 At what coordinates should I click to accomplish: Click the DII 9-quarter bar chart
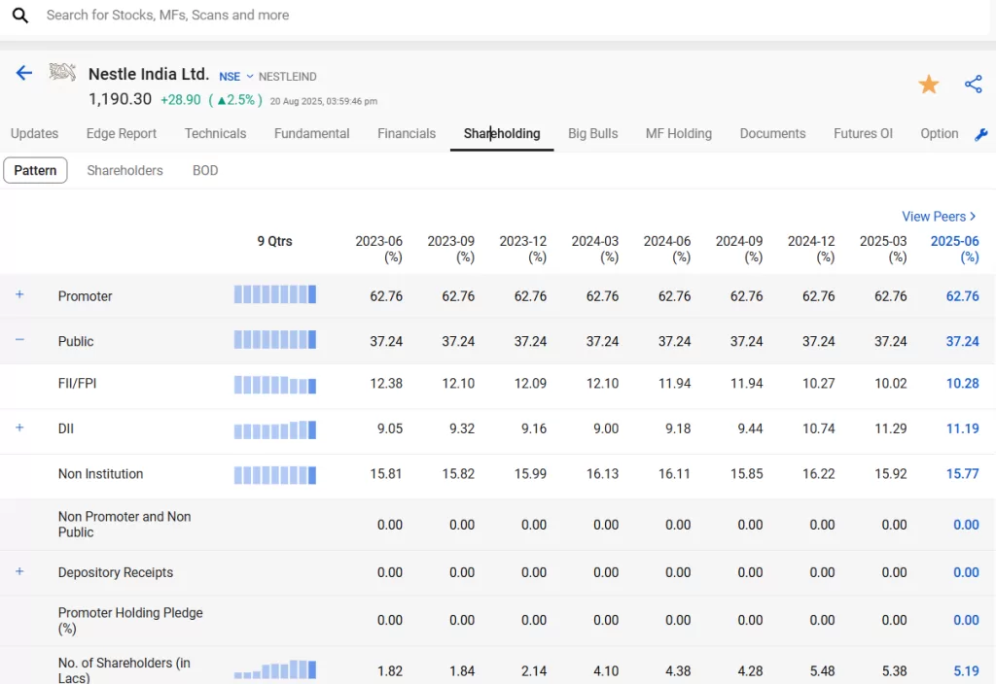click(x=275, y=430)
